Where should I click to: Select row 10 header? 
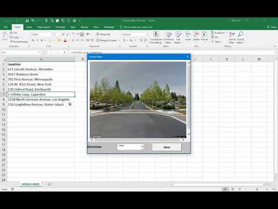3,109
